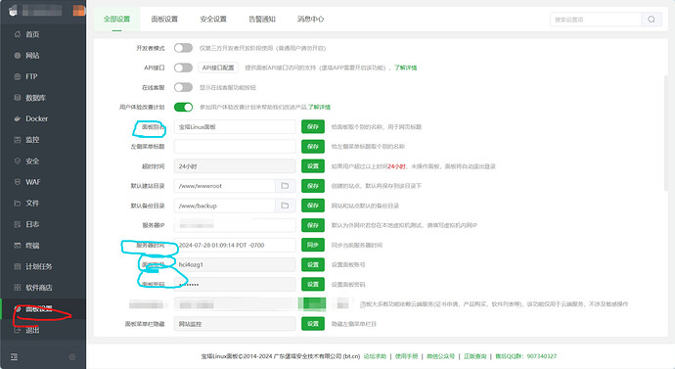The height and width of the screenshot is (369, 675).
Task: Click 设置 for 超时时间 24小时
Action: [313, 166]
